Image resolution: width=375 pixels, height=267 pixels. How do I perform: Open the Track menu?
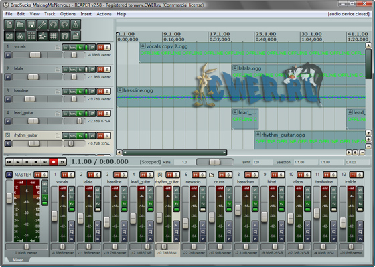[x=50, y=14]
